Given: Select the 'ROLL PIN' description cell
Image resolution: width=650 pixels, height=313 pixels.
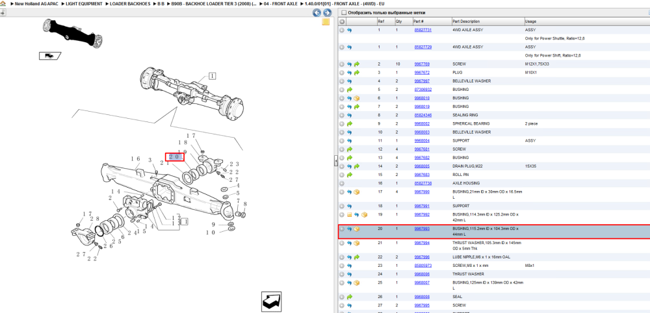Looking at the screenshot, I should tap(460, 175).
